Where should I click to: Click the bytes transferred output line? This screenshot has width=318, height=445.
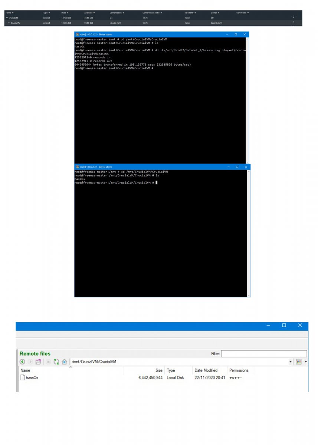pos(132,65)
